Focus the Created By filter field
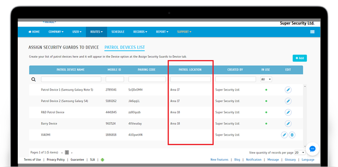 [x=236, y=79]
